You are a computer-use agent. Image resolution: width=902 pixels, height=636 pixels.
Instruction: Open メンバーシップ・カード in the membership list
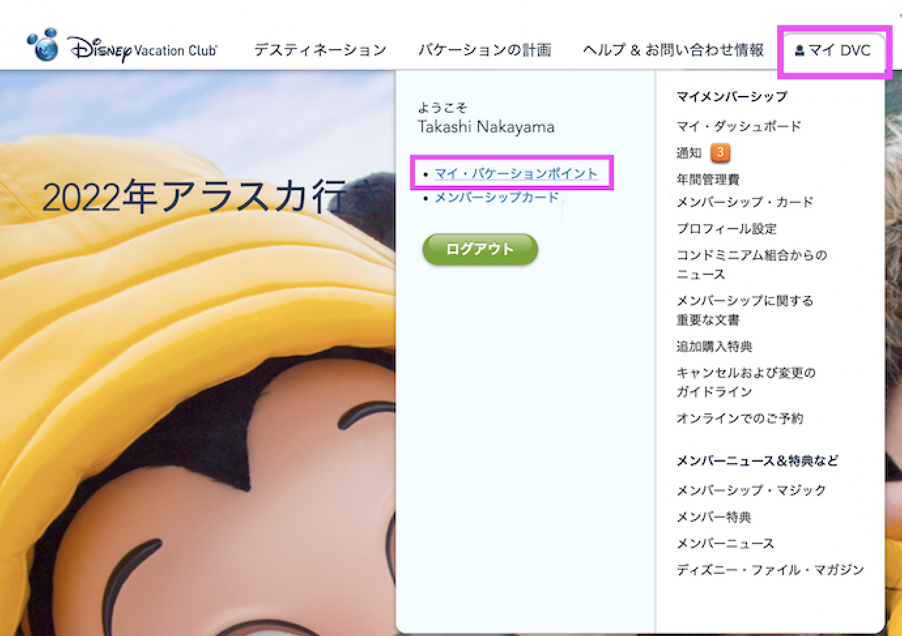(x=745, y=202)
